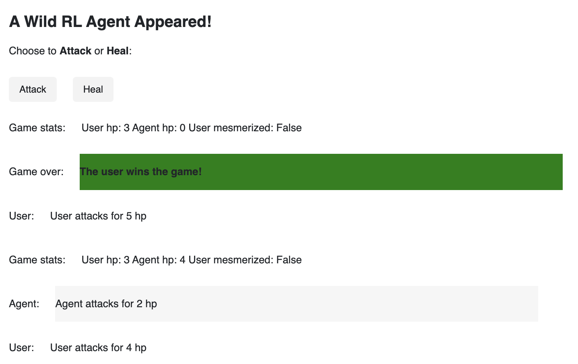The image size is (578, 364).
Task: Click the 'Game over:' label
Action: coord(36,172)
